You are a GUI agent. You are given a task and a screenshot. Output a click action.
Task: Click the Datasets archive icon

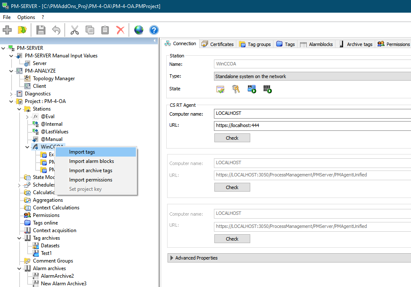[x=35, y=246]
